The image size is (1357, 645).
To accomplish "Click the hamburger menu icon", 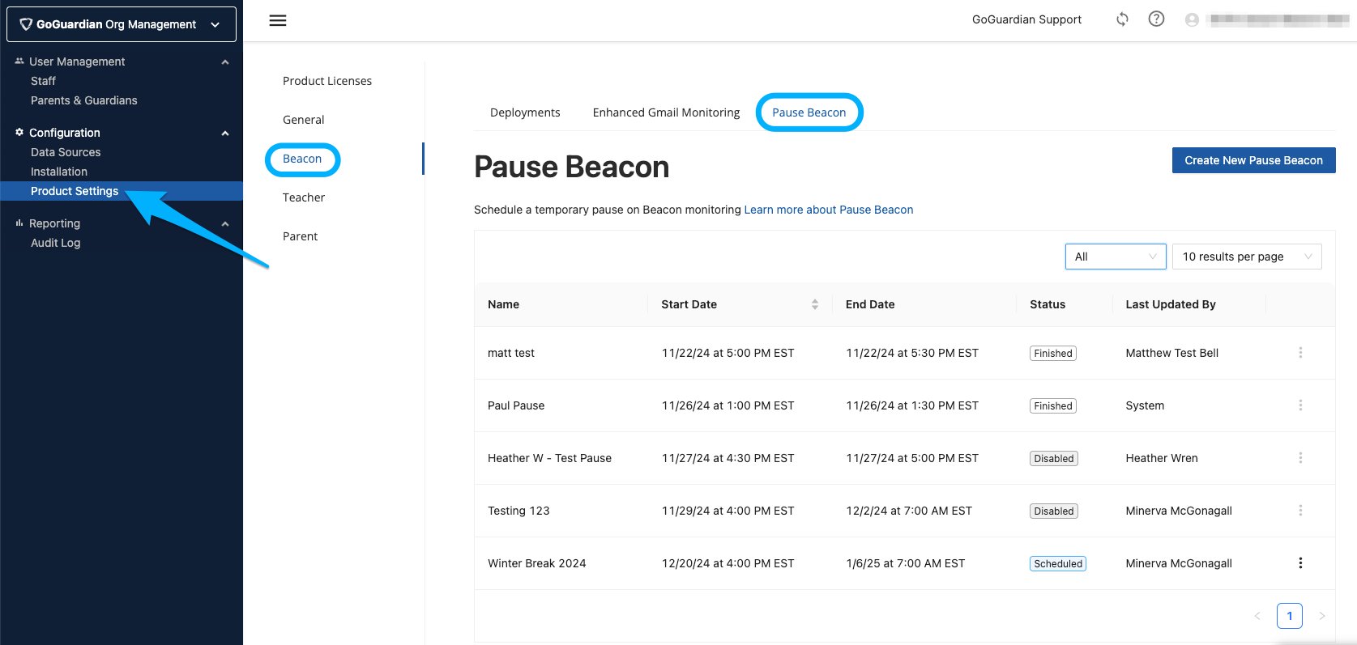I will [278, 20].
